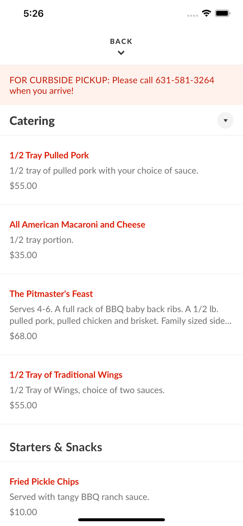The height and width of the screenshot is (526, 243).
Task: Open the BACK navigation dropdown
Action: pyautogui.click(x=121, y=41)
